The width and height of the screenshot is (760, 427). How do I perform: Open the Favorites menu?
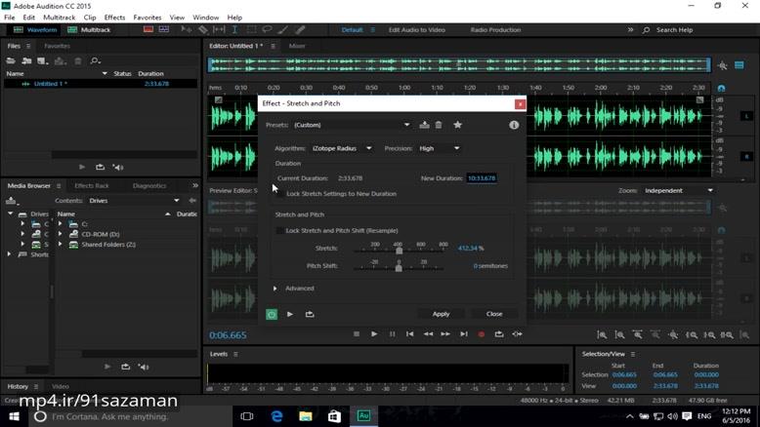(x=148, y=18)
